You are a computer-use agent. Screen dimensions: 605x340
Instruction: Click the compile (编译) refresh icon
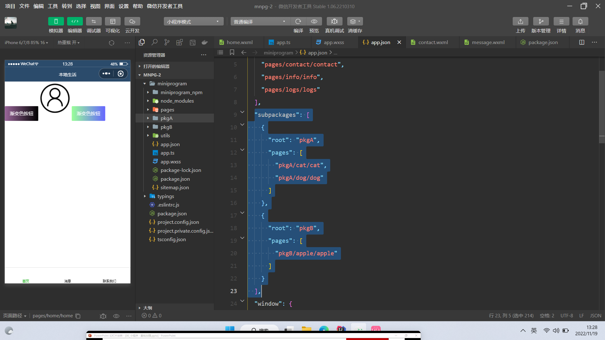coord(298,21)
